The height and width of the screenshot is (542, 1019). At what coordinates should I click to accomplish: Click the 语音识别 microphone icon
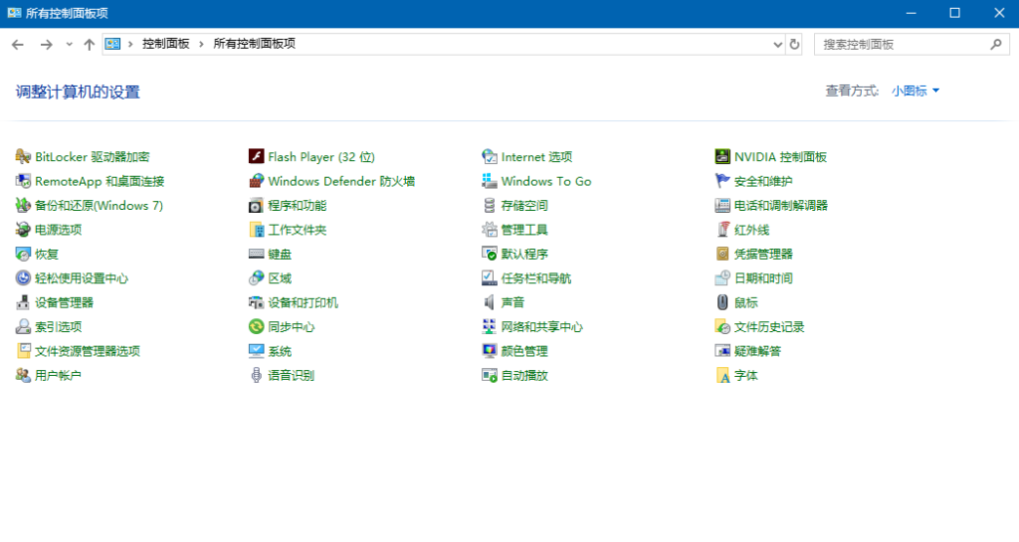(256, 375)
